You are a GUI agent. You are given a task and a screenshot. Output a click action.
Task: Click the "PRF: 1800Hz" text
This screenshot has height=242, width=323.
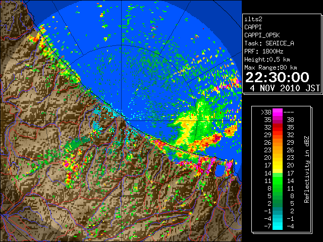(x=263, y=51)
